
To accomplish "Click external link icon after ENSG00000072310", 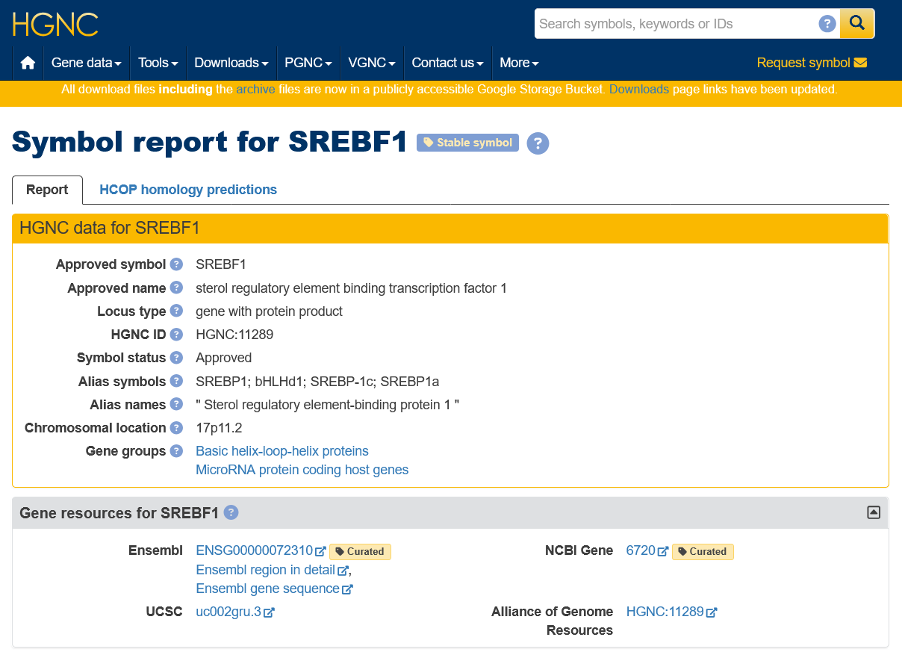I will tap(320, 551).
